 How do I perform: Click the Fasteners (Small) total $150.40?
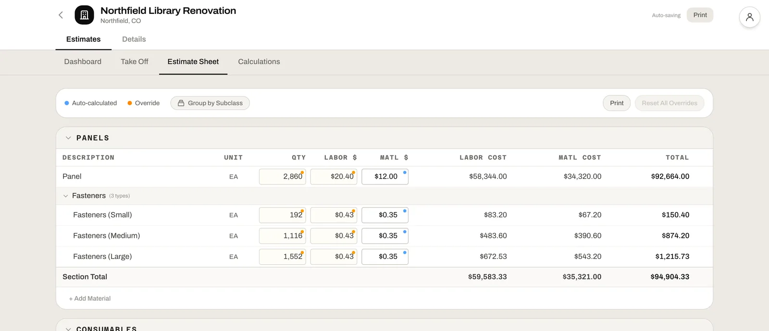675,215
